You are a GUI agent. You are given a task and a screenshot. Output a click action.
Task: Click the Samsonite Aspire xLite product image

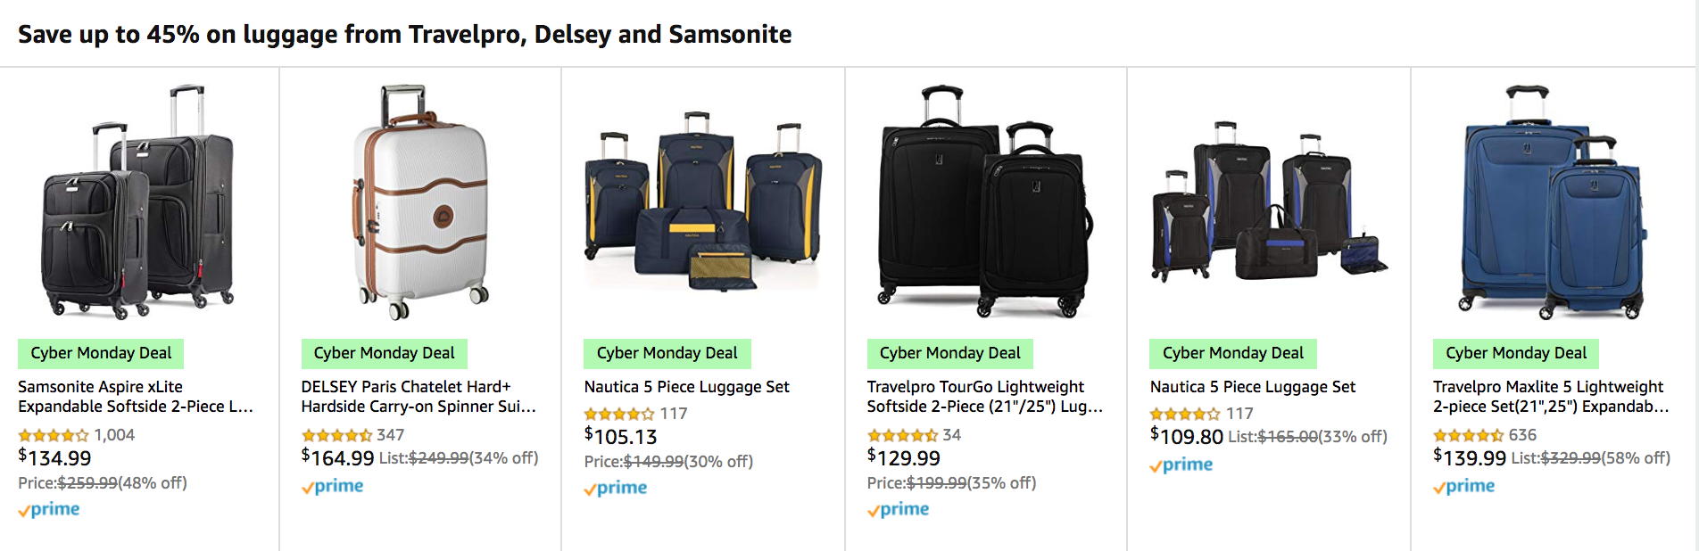click(x=138, y=203)
